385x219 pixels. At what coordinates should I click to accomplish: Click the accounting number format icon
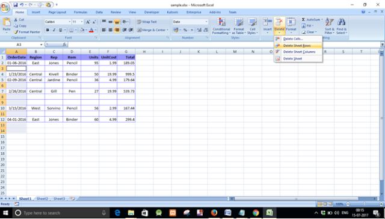(x=175, y=30)
